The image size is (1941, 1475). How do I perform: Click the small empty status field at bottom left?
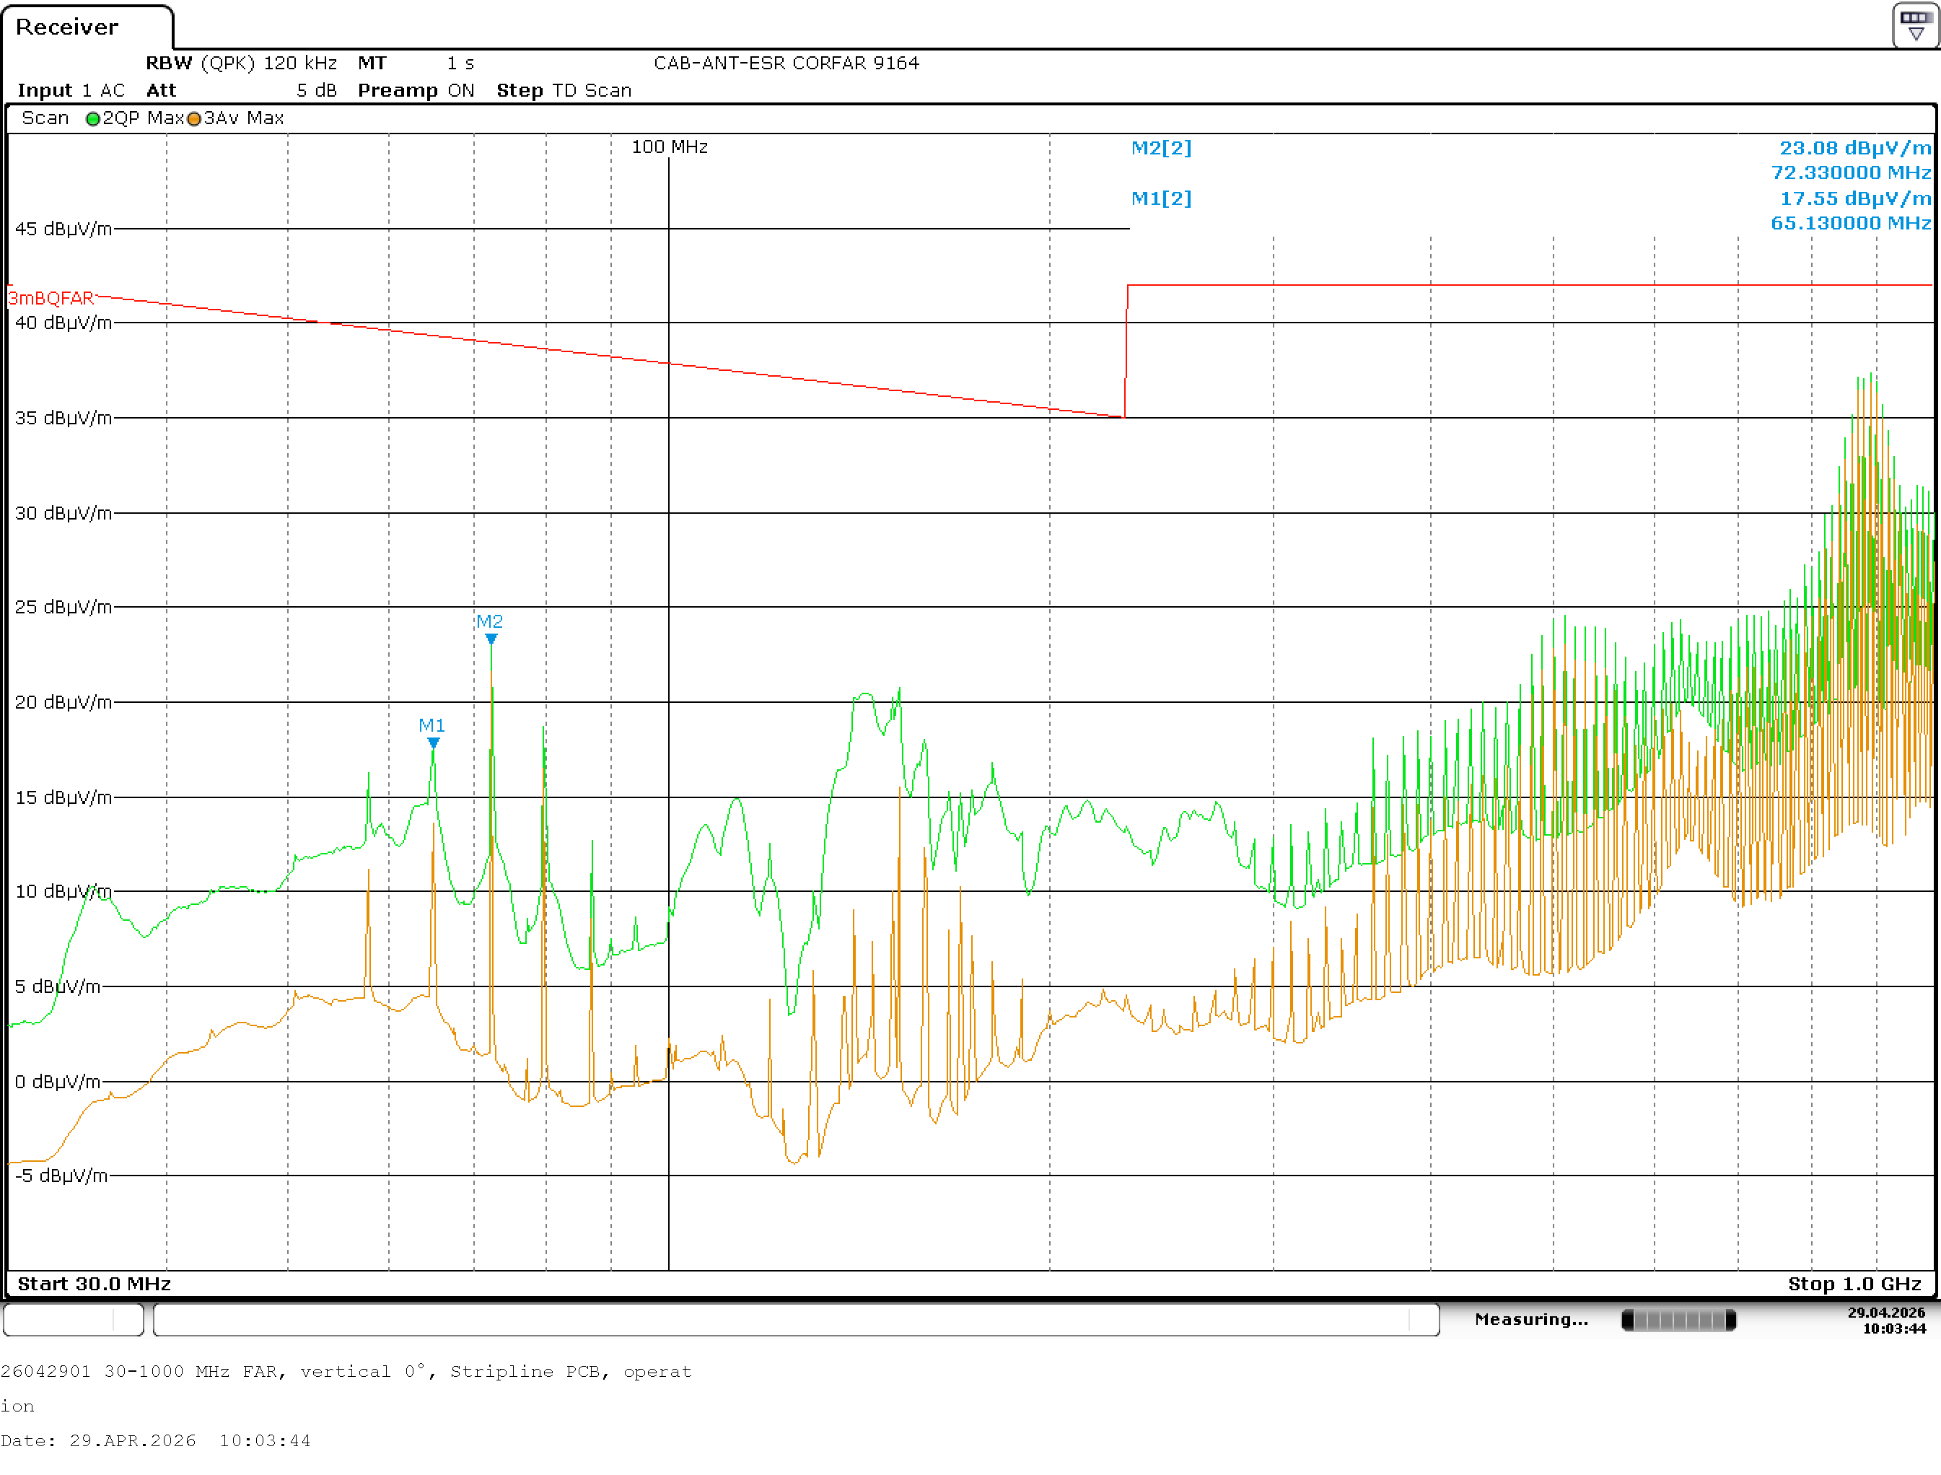pos(74,1320)
